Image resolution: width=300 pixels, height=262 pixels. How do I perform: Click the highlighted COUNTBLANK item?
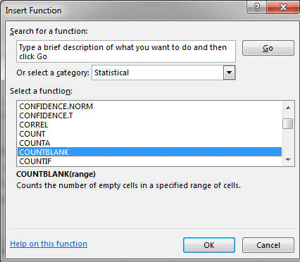coord(149,152)
